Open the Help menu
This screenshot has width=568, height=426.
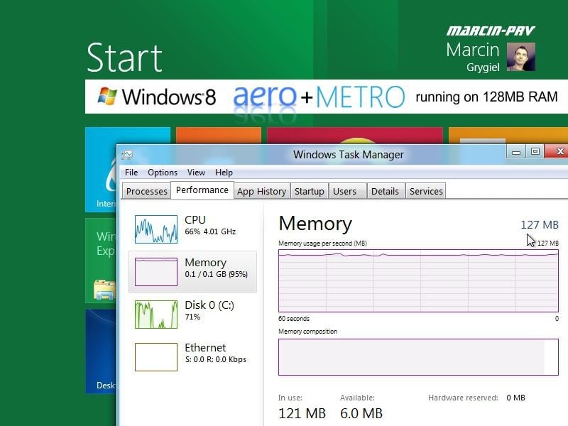[x=224, y=173]
